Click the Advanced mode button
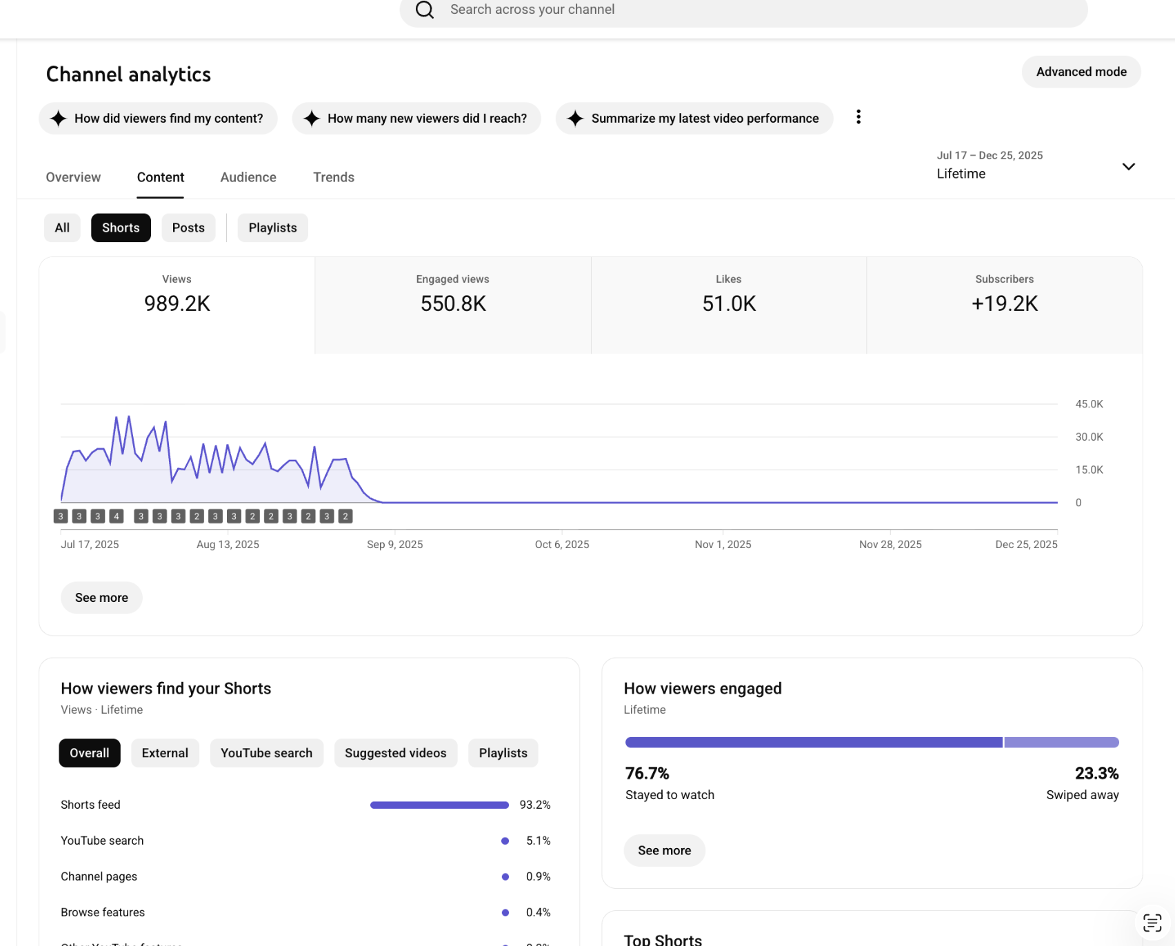The width and height of the screenshot is (1175, 946). point(1081,72)
